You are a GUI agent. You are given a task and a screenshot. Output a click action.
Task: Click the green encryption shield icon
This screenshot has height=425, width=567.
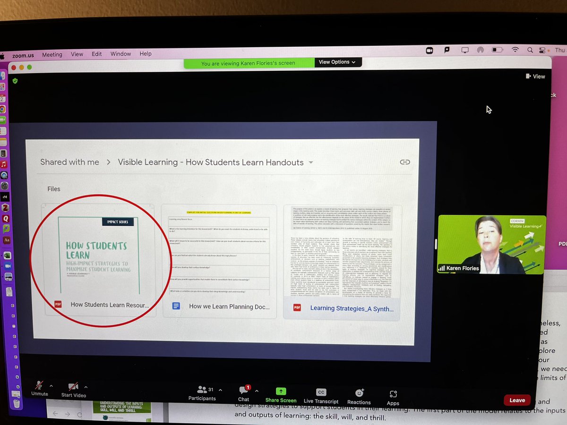click(15, 81)
